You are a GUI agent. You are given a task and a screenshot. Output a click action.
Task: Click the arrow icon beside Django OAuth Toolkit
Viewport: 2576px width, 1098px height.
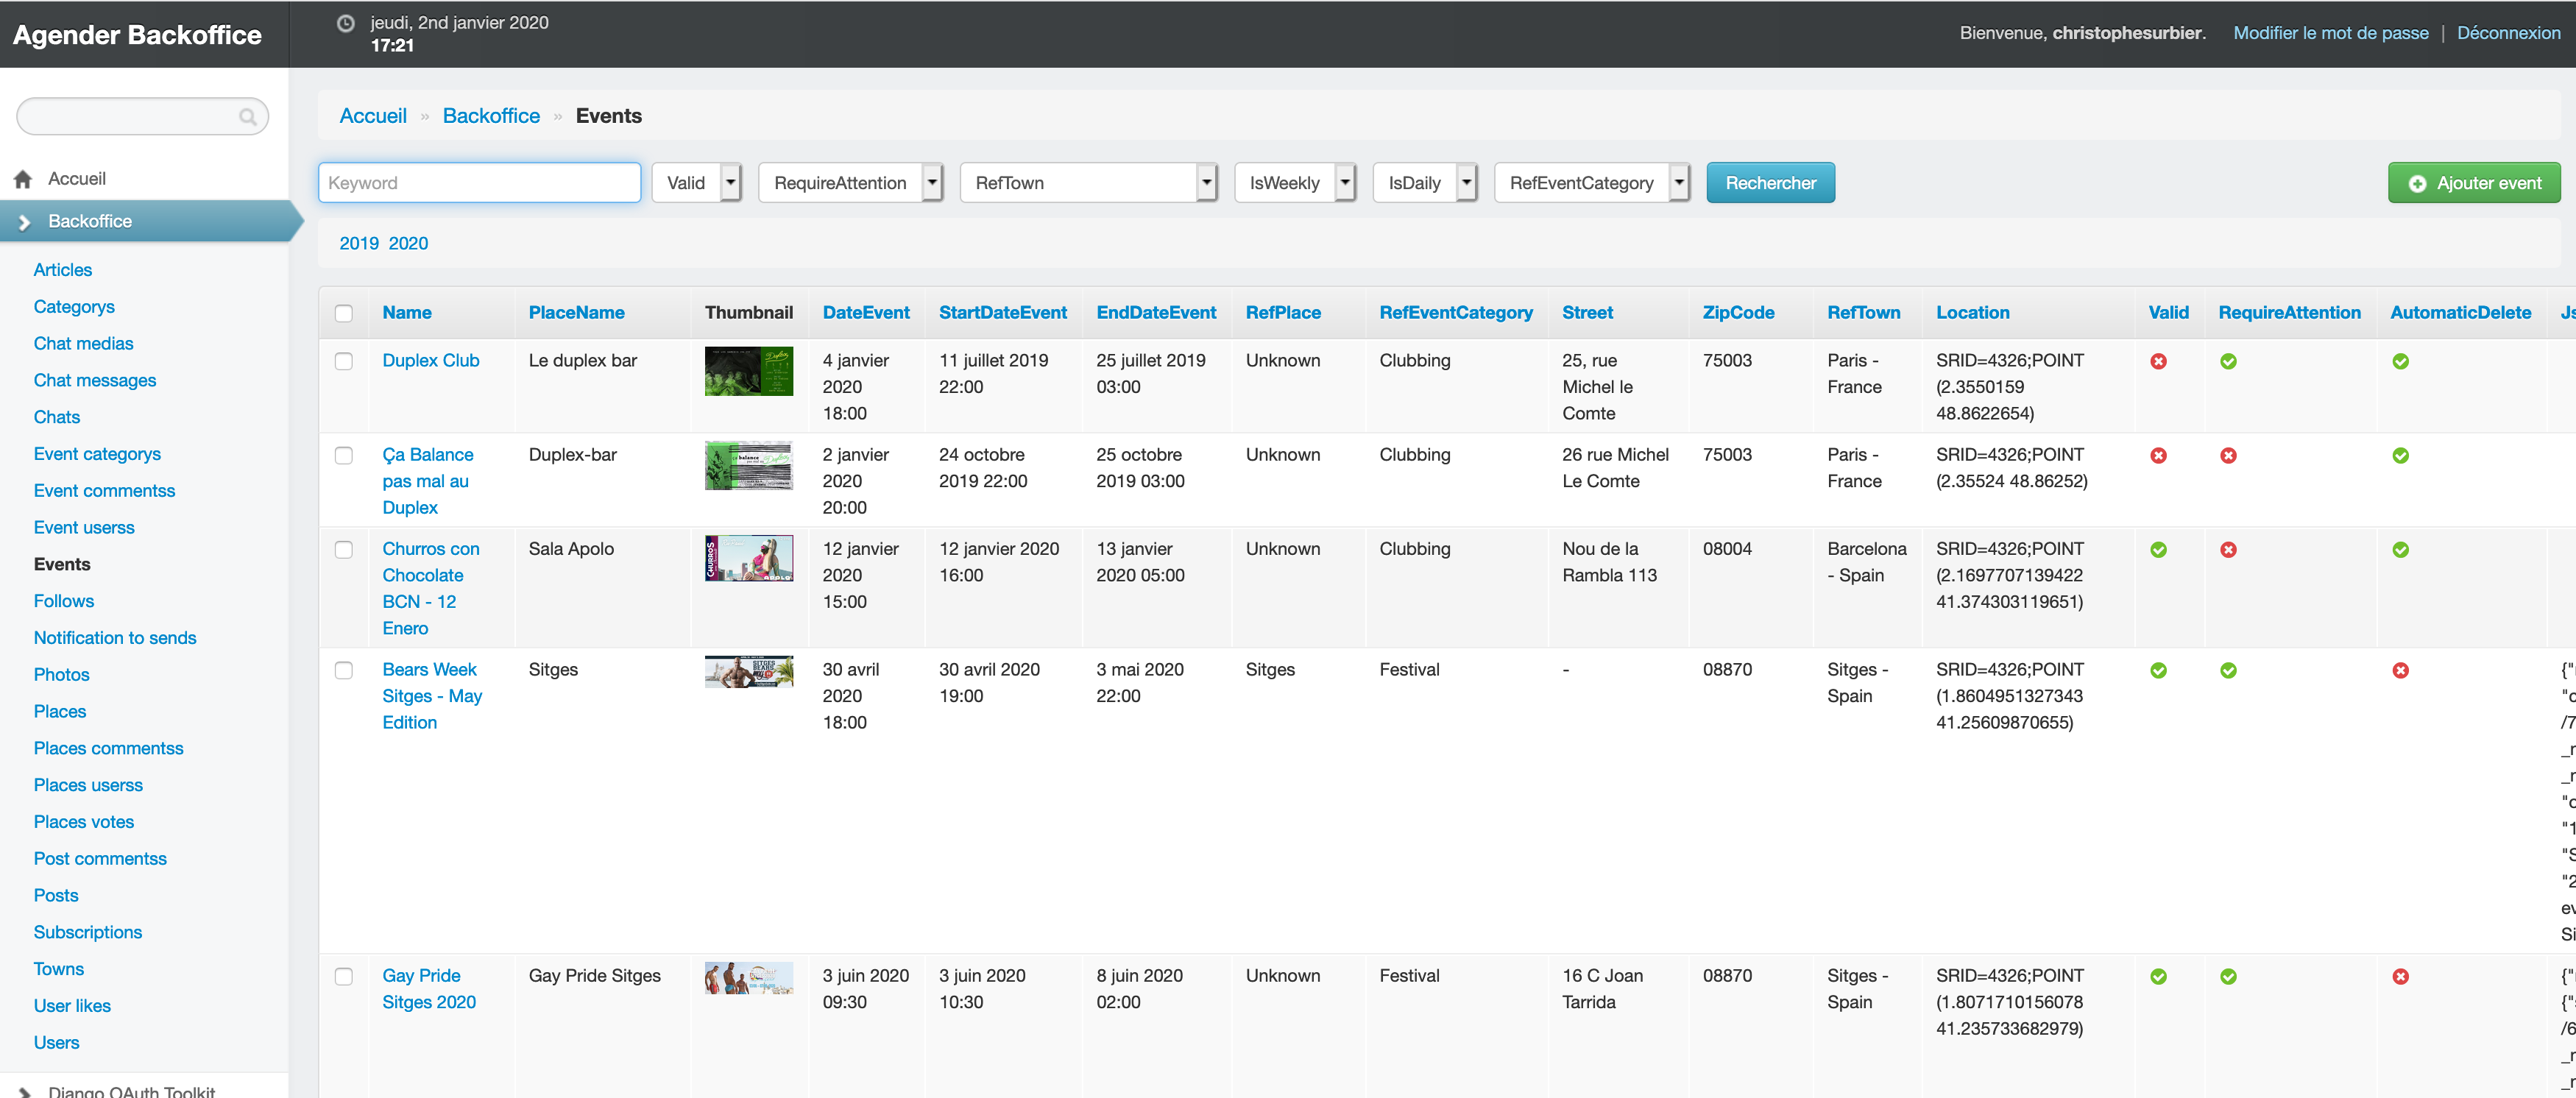tap(25, 1092)
